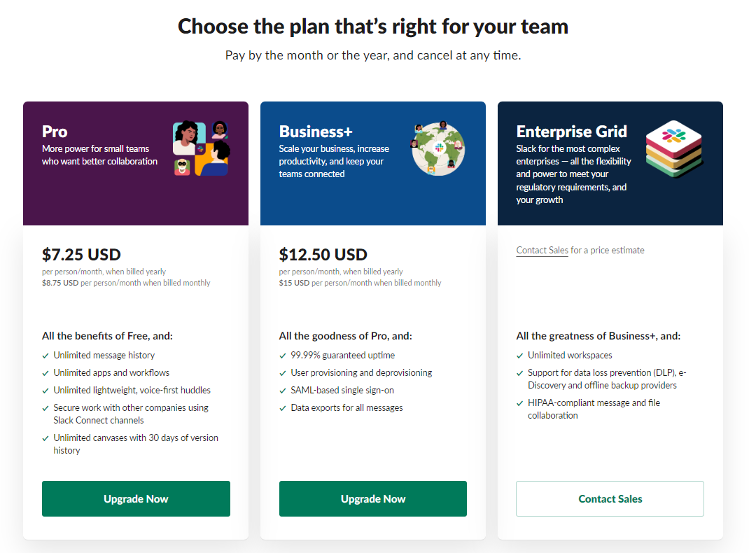Open the Contact Sales price estimate link
749x553 pixels.
(x=542, y=250)
